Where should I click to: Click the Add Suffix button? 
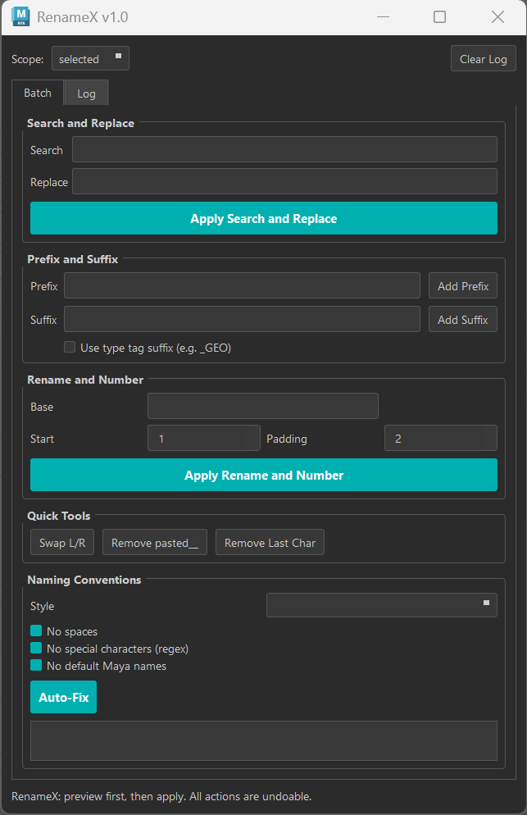click(462, 320)
